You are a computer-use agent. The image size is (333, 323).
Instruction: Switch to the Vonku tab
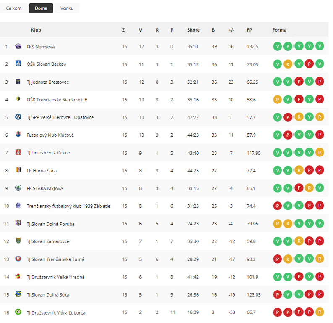point(67,8)
